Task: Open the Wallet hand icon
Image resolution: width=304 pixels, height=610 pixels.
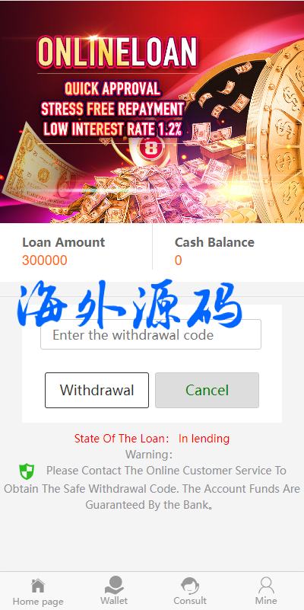Action: pos(114,585)
